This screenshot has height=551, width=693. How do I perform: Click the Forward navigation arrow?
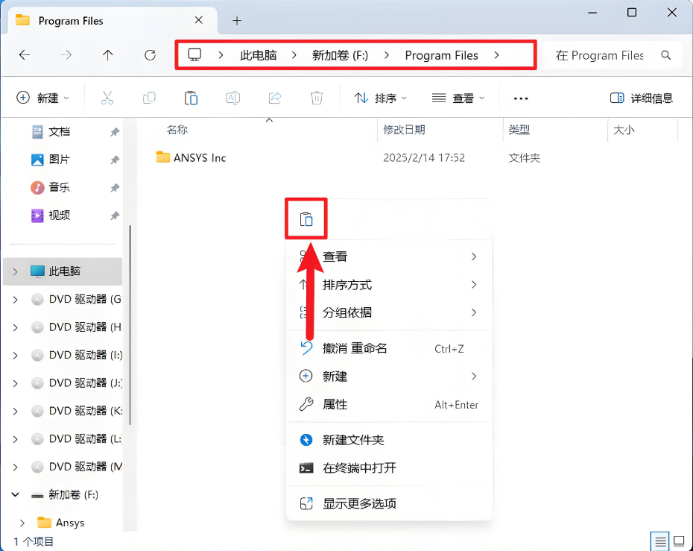click(66, 55)
